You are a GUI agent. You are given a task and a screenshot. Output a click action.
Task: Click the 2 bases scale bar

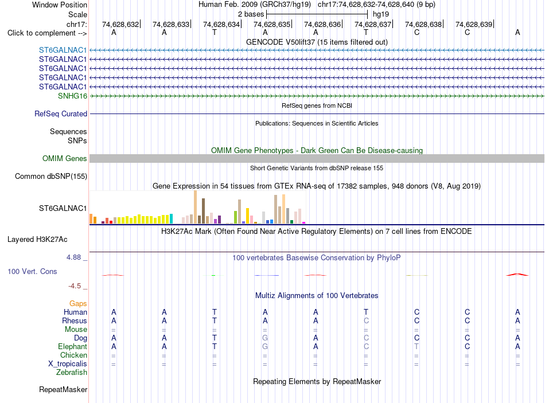317,14
